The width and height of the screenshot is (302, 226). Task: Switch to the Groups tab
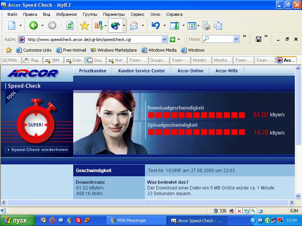coord(159,60)
